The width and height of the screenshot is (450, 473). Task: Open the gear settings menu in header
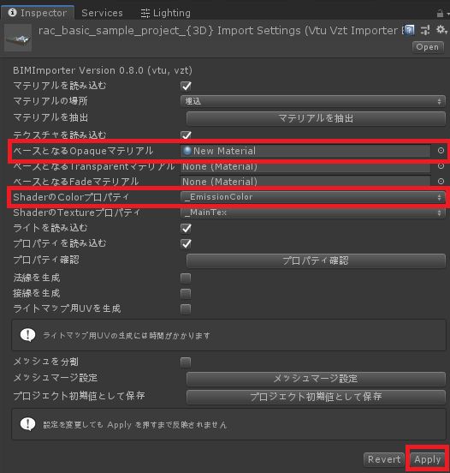[x=441, y=29]
